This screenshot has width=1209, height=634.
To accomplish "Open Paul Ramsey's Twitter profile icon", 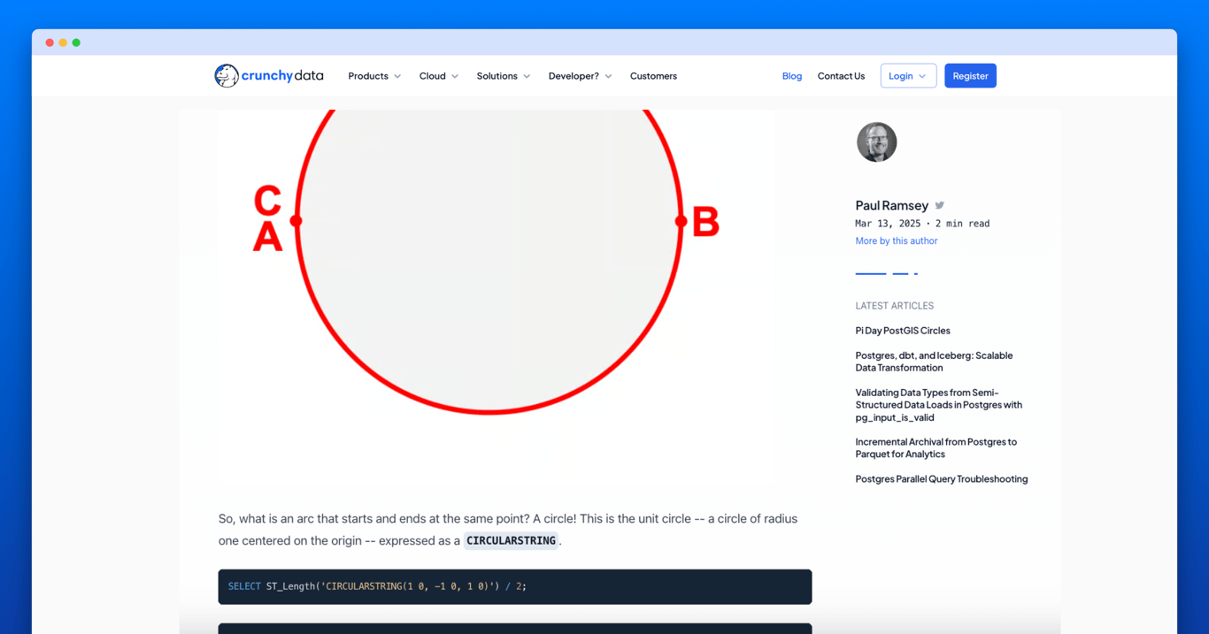I will coord(939,204).
